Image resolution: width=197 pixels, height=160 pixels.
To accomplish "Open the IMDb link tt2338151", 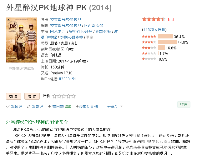I will 67,79.
